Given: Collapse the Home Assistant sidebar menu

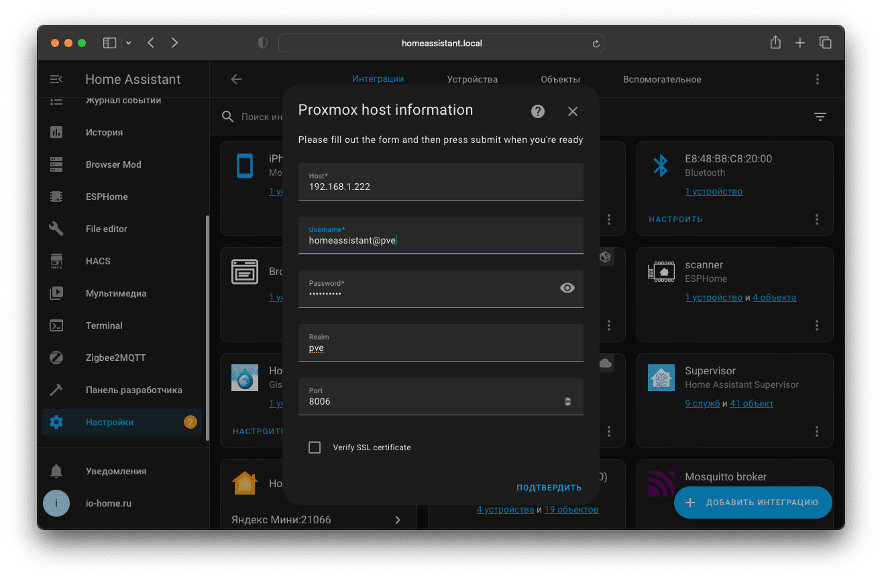Looking at the screenshot, I should 56,79.
